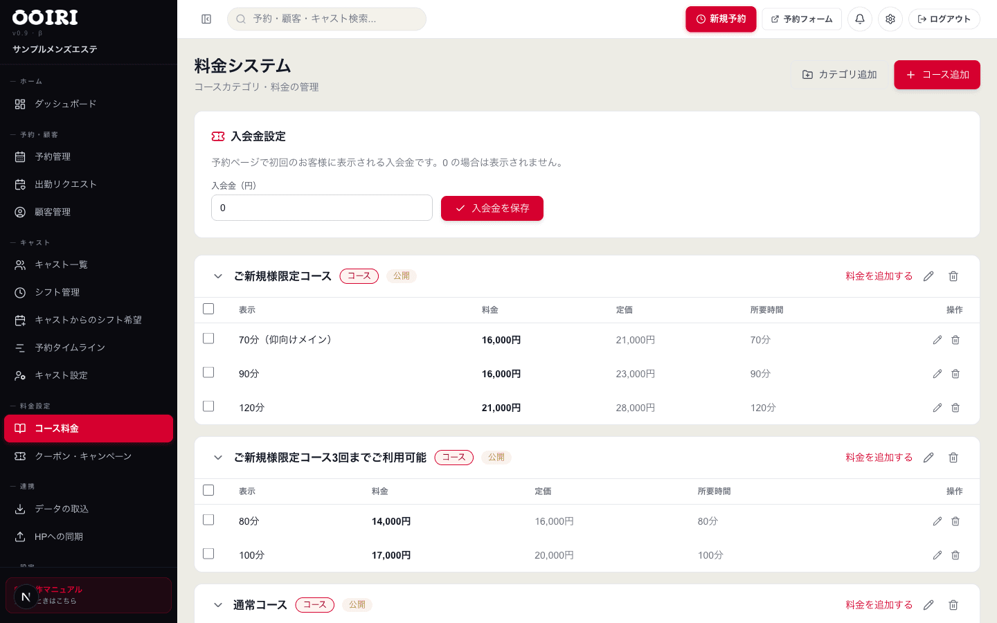Open settings gear icon in header

tap(890, 19)
